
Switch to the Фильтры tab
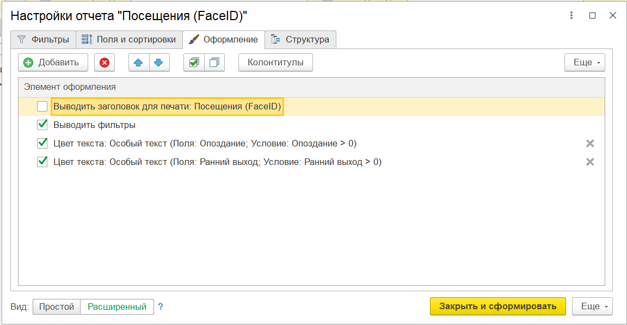pos(44,40)
